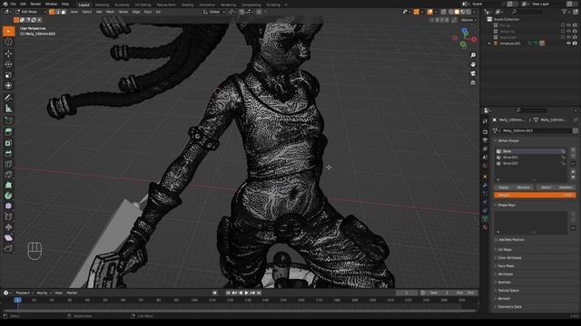Select the Rip Region tool
This screenshot has width=581, height=326.
(x=8, y=248)
